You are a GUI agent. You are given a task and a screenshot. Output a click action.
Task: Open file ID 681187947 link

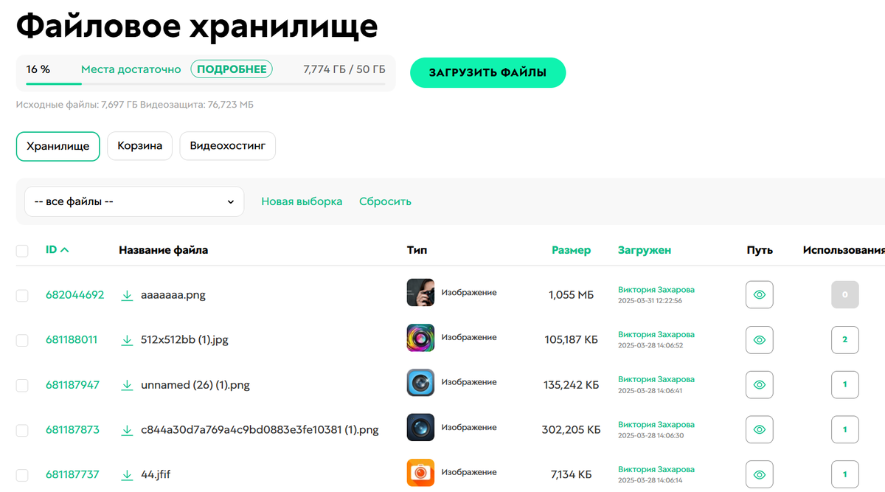[x=72, y=385]
